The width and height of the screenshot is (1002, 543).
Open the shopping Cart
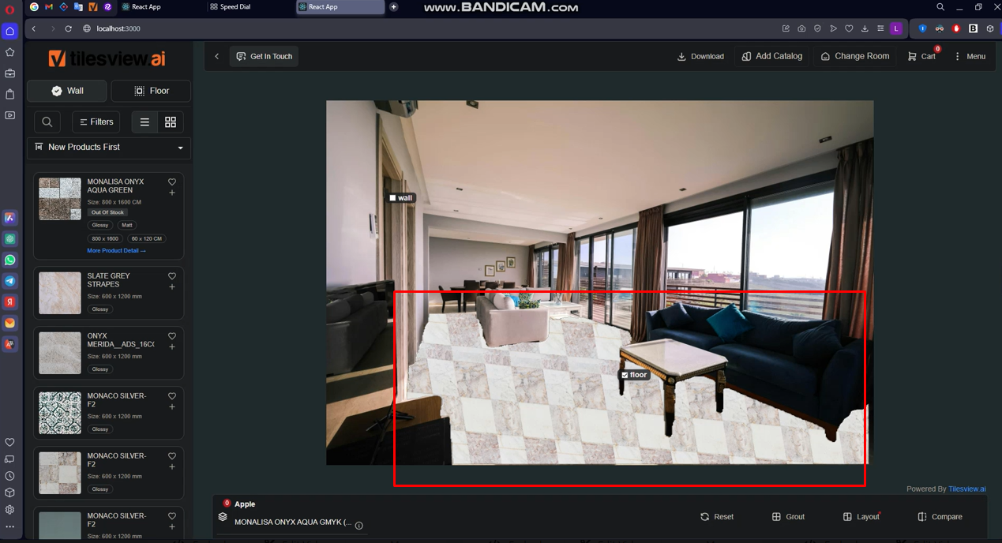pyautogui.click(x=921, y=56)
